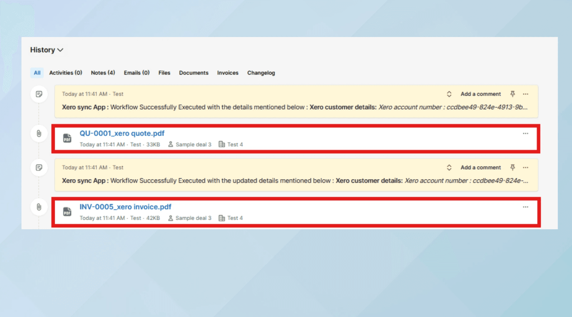Image resolution: width=572 pixels, height=317 pixels.
Task: Open Test 4 organization under quote file
Action: pyautogui.click(x=235, y=144)
